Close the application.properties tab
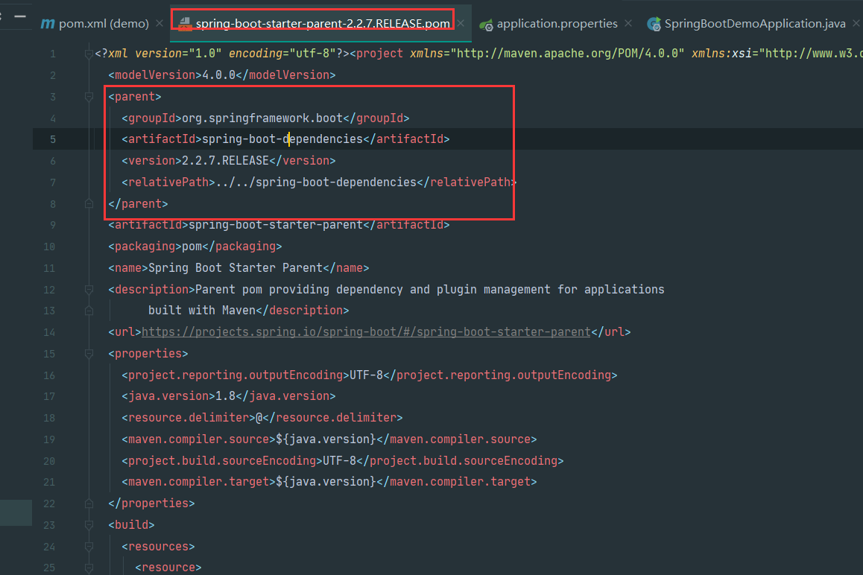This screenshot has height=575, width=863. (628, 23)
